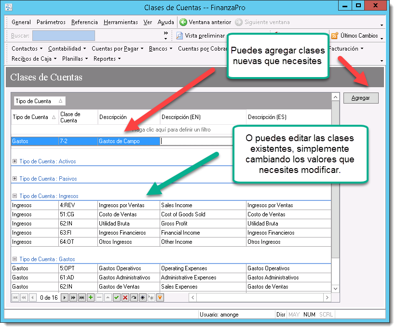Open Últimos Cambios feed icon
The image size is (397, 330).
(x=335, y=36)
